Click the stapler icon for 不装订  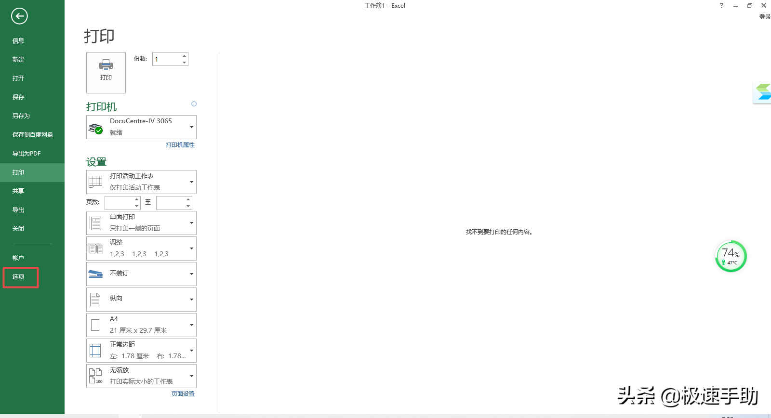[x=95, y=274]
